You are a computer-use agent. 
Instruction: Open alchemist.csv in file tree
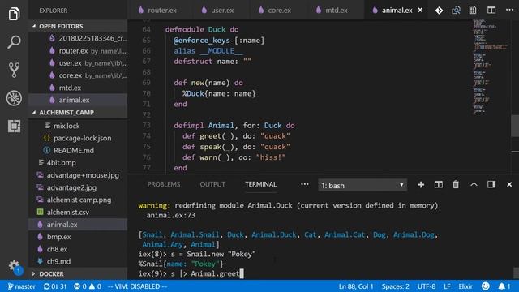point(78,212)
